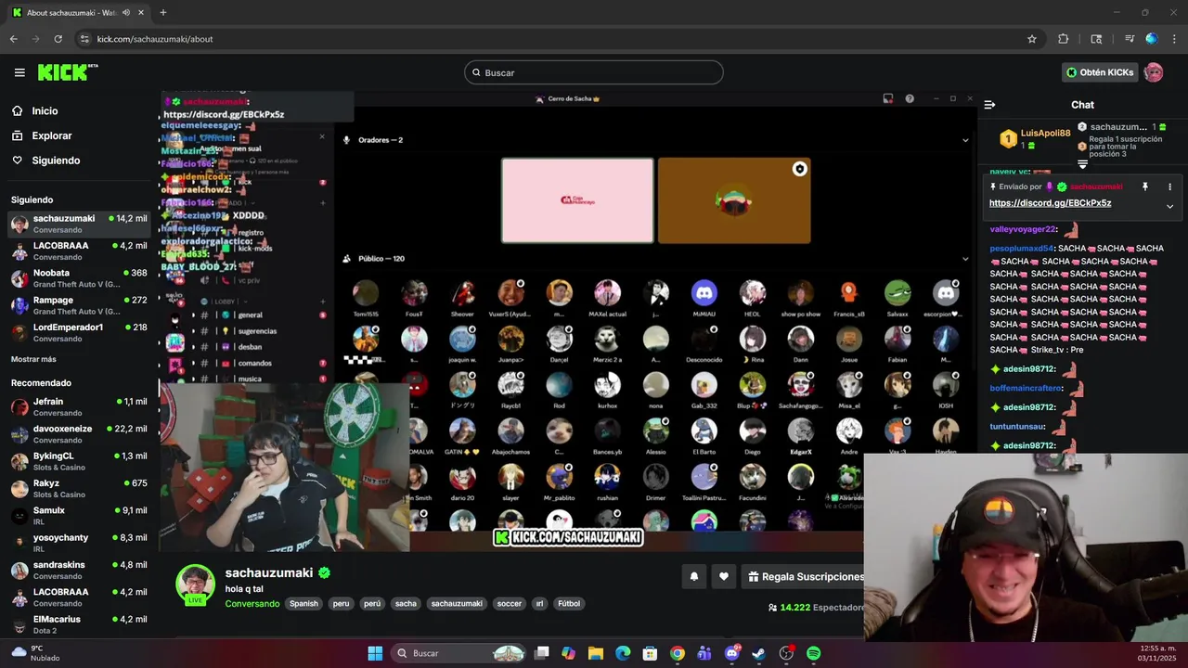Open the sachauzumaki streamer avatar with LIVE badge
Image resolution: width=1188 pixels, height=668 pixels.
coord(196,584)
